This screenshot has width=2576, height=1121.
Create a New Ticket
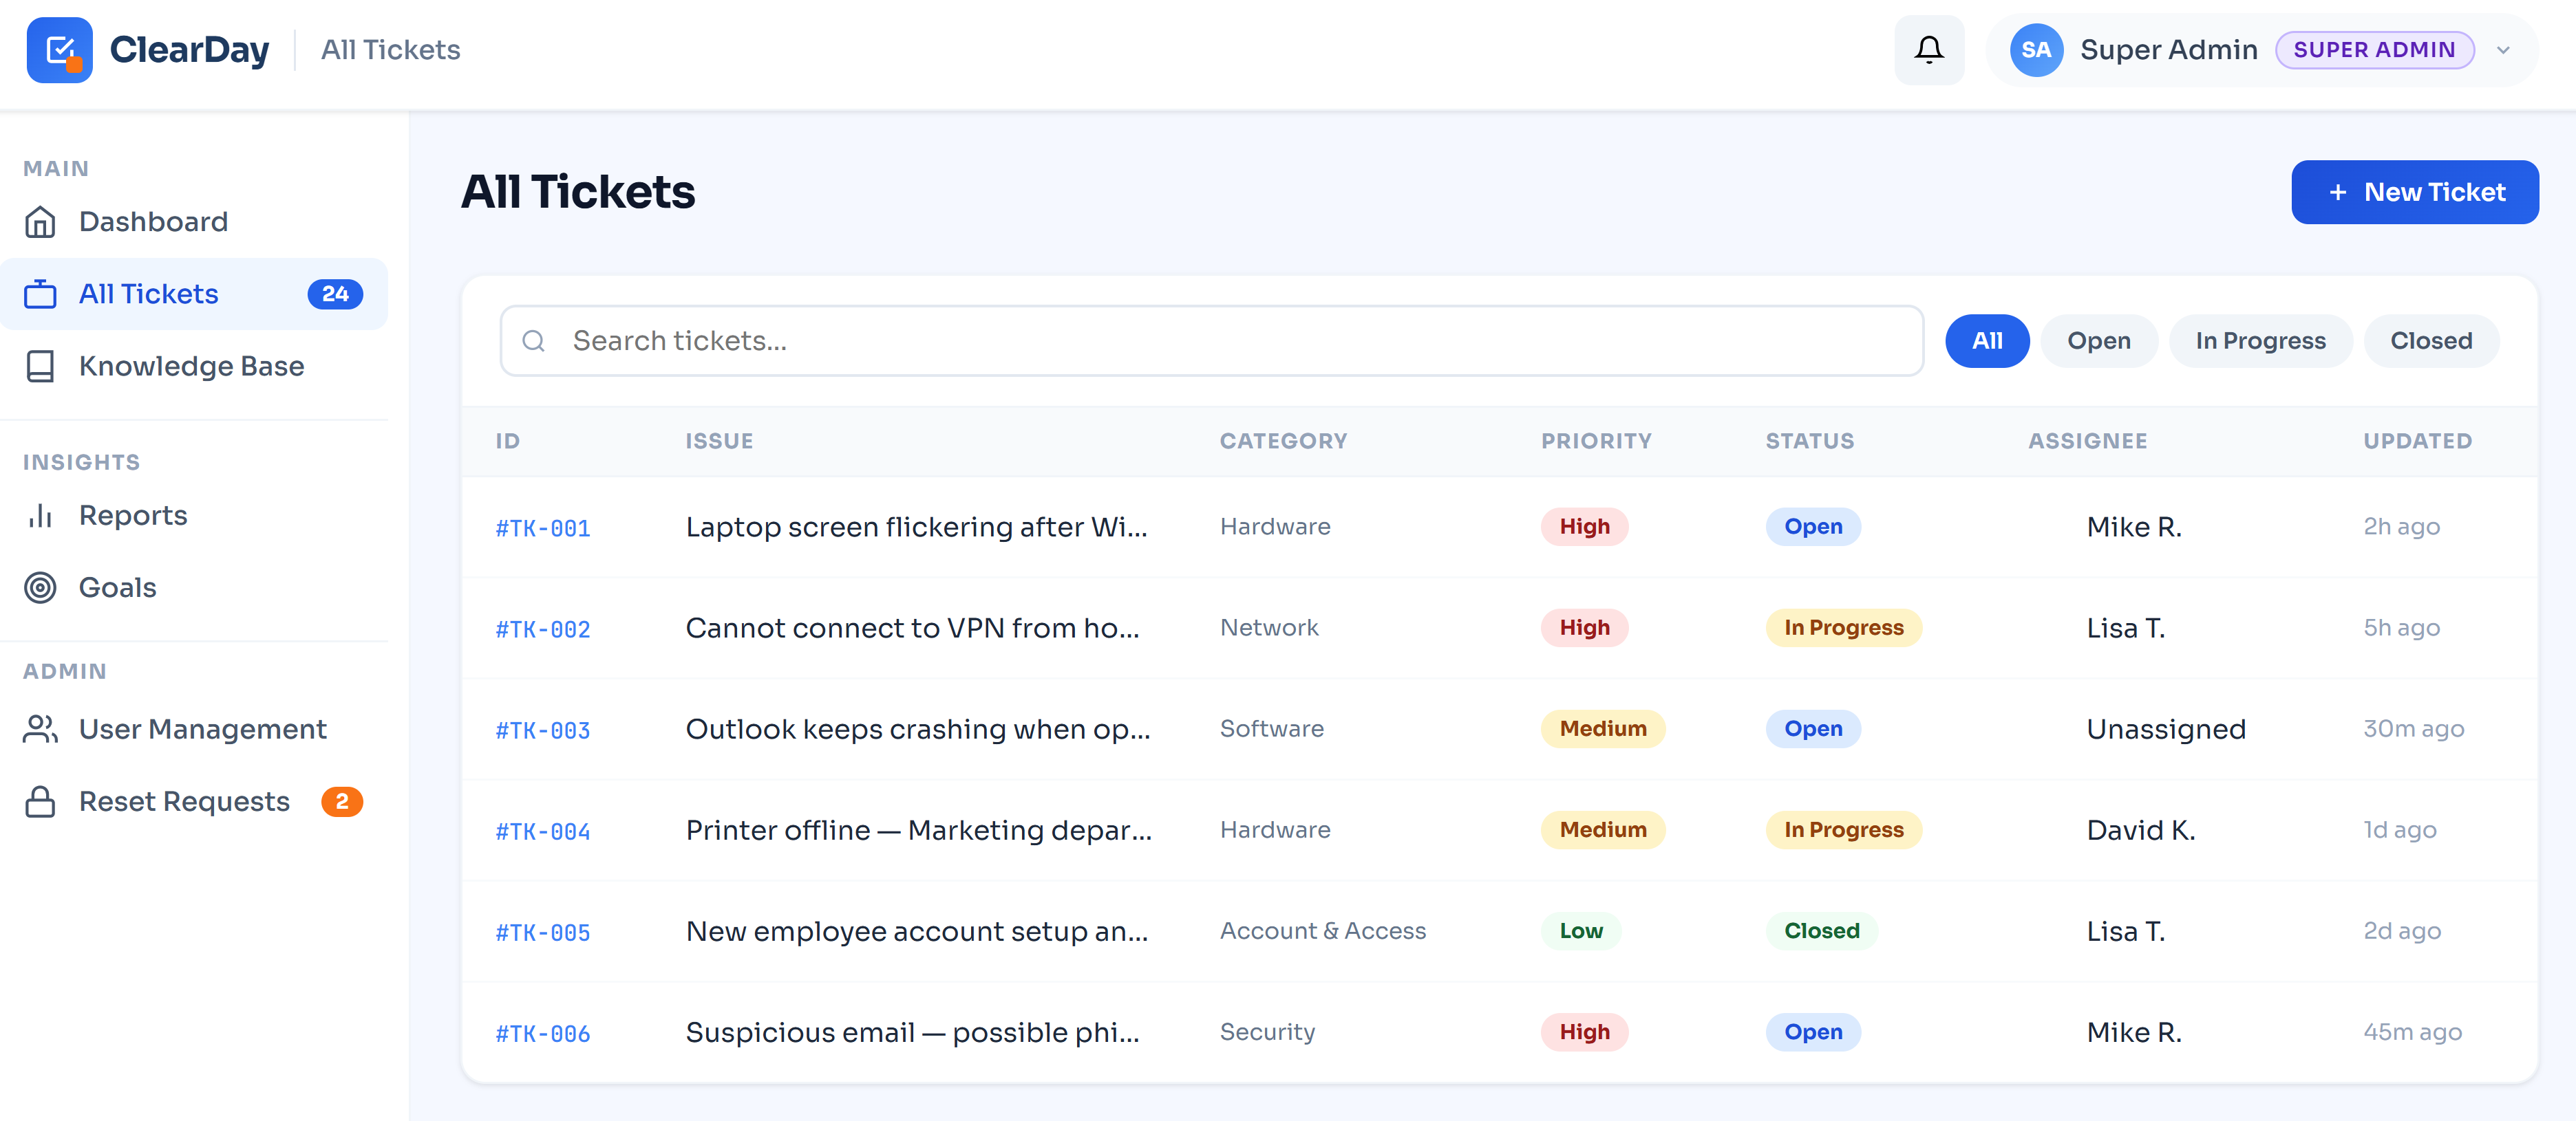pos(2415,192)
